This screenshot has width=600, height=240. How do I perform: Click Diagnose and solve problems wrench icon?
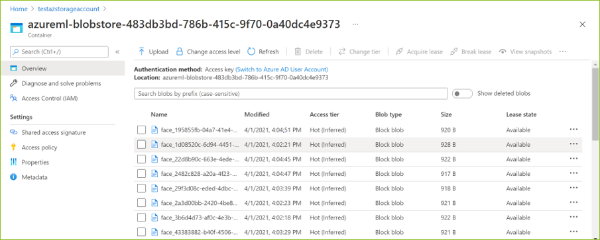coord(14,83)
